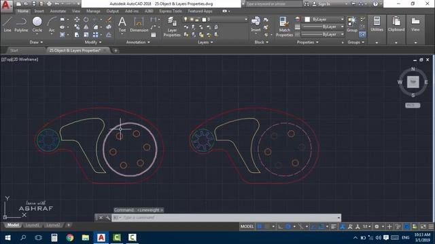Click Customization menu icon in status bar
This screenshot has width=435, height=244.
point(431,226)
